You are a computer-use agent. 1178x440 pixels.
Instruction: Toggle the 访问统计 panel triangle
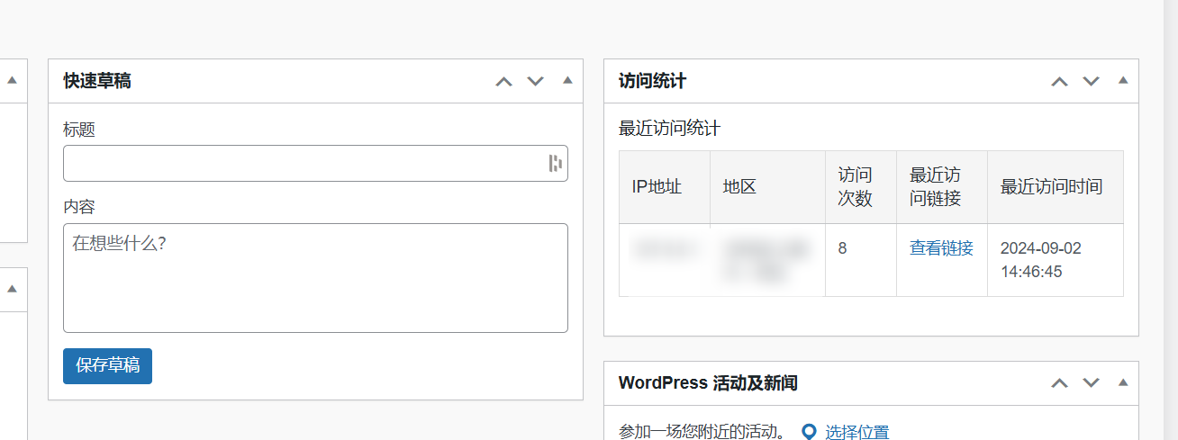1123,80
